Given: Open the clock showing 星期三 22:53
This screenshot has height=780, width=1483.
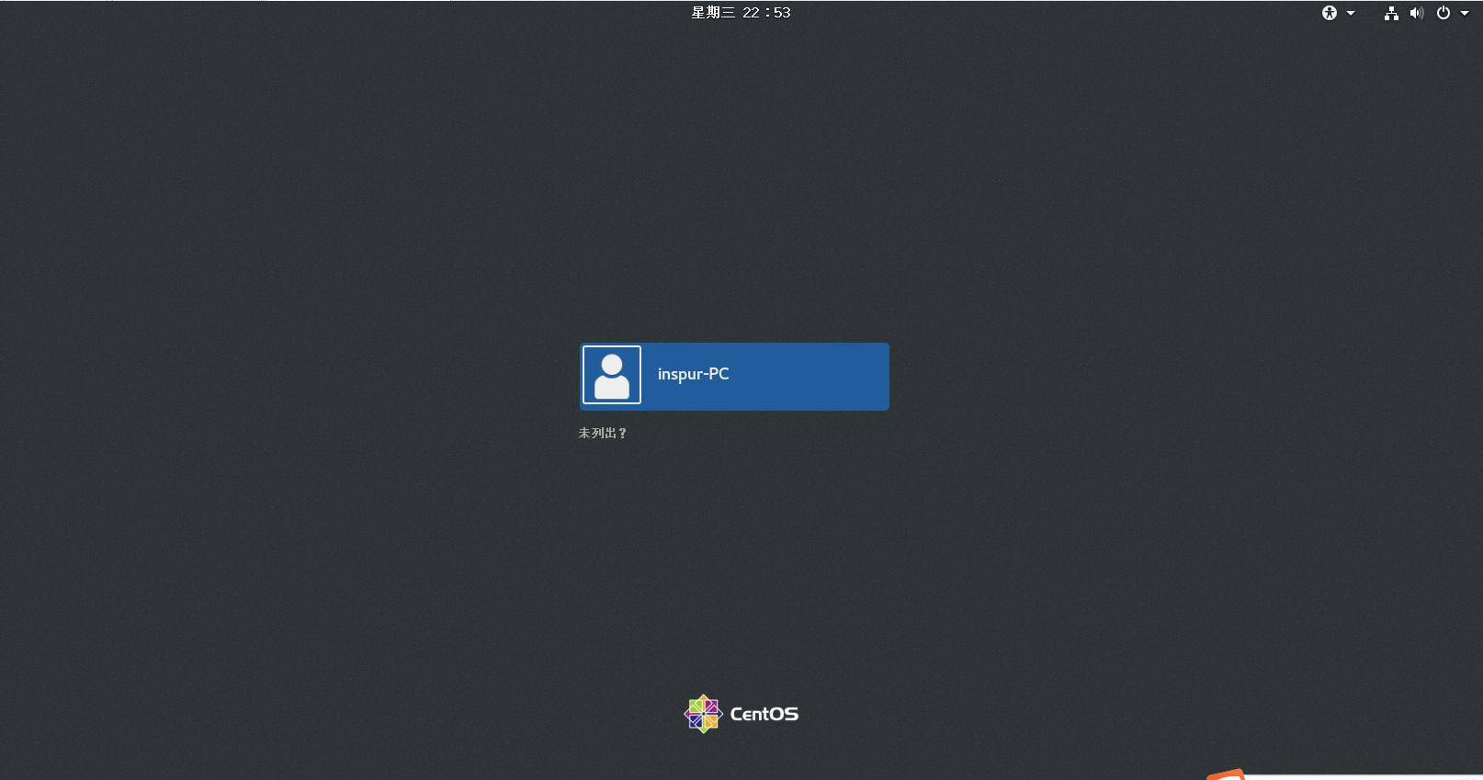Looking at the screenshot, I should (x=741, y=13).
